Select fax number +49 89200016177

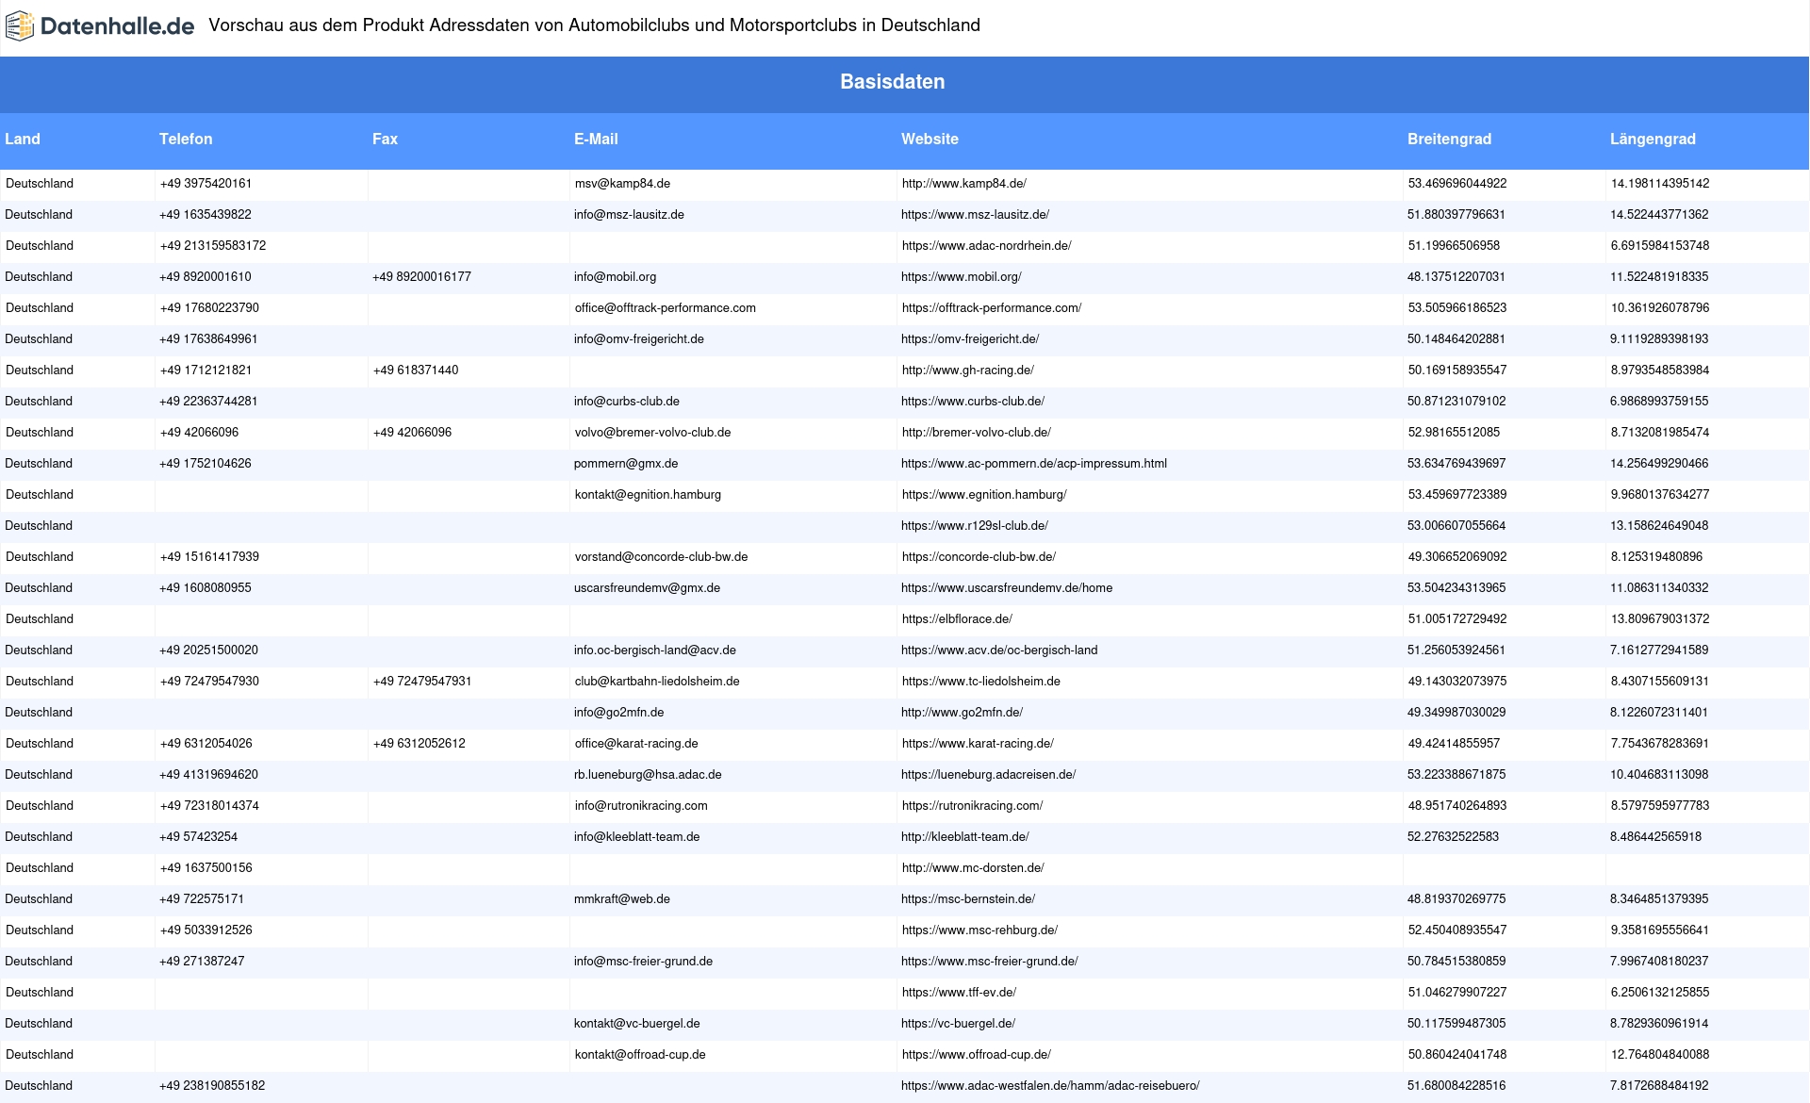coord(421,277)
